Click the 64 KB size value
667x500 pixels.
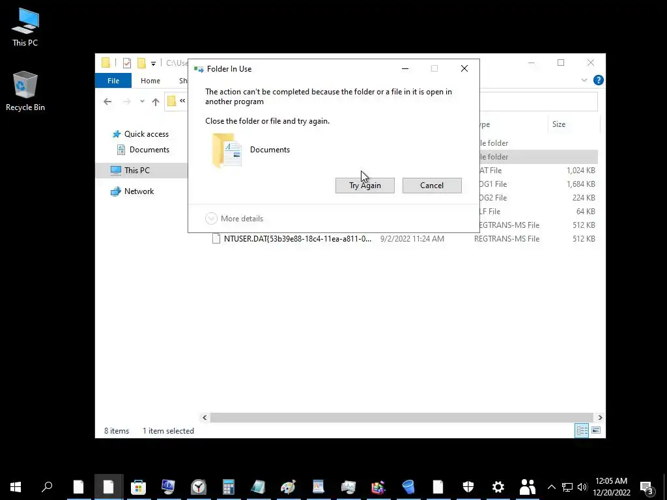click(586, 212)
